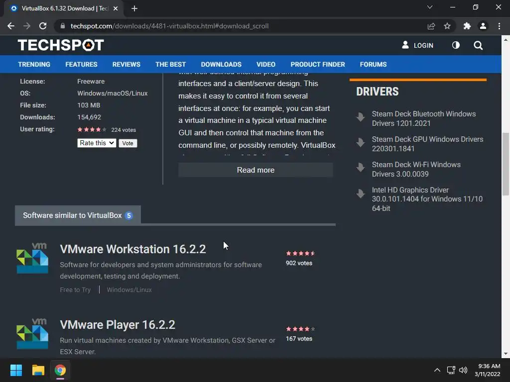The image size is (510, 382).
Task: Click the scrollbar up arrow
Action: (506, 40)
